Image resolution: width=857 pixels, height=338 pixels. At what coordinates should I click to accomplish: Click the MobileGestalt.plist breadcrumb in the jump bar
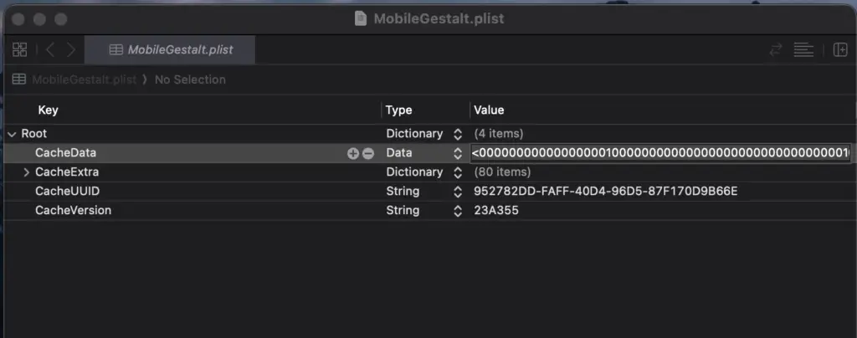pyautogui.click(x=85, y=79)
